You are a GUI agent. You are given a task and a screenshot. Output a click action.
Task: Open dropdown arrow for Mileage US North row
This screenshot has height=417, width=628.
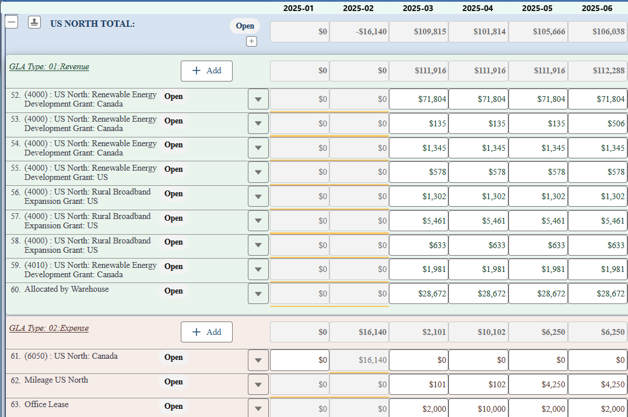coord(258,384)
